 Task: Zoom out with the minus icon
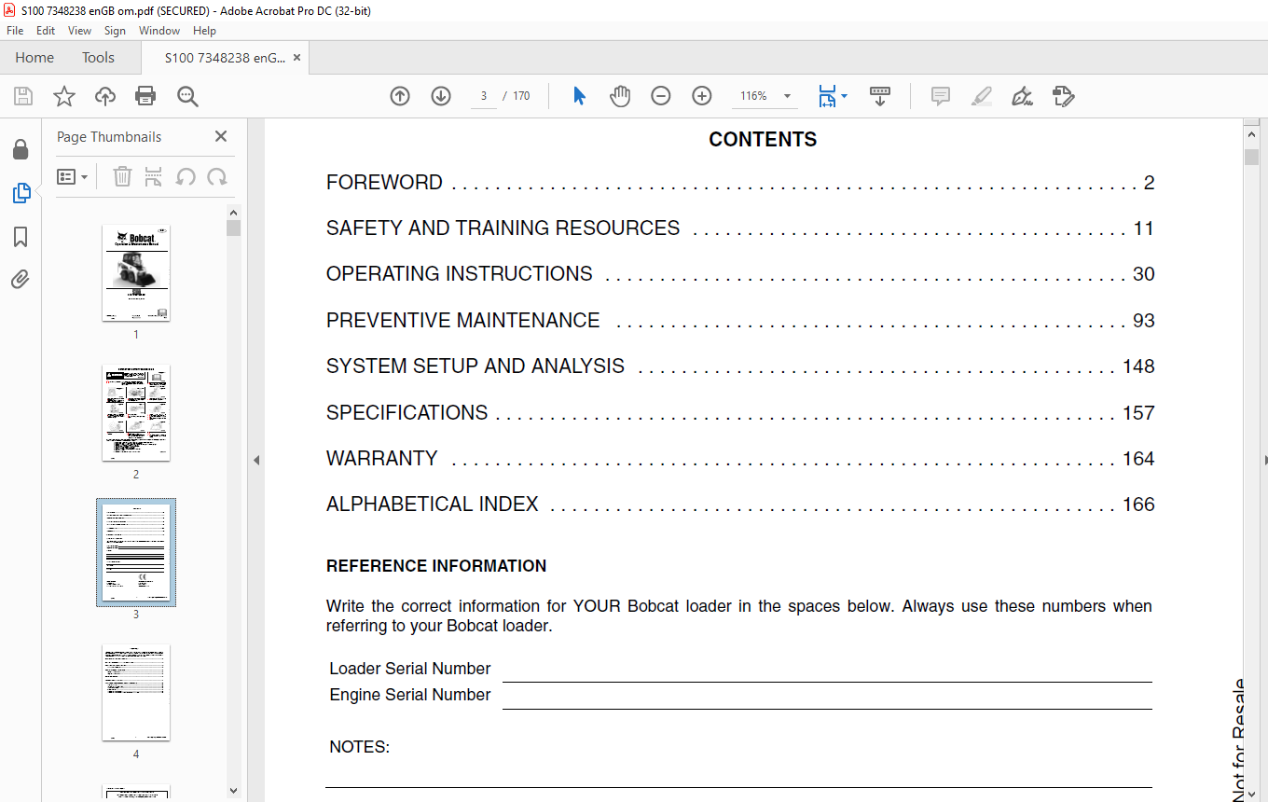661,96
